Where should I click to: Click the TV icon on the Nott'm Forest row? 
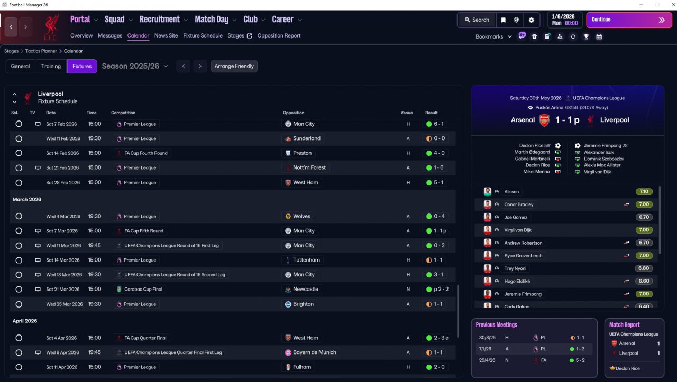click(38, 168)
